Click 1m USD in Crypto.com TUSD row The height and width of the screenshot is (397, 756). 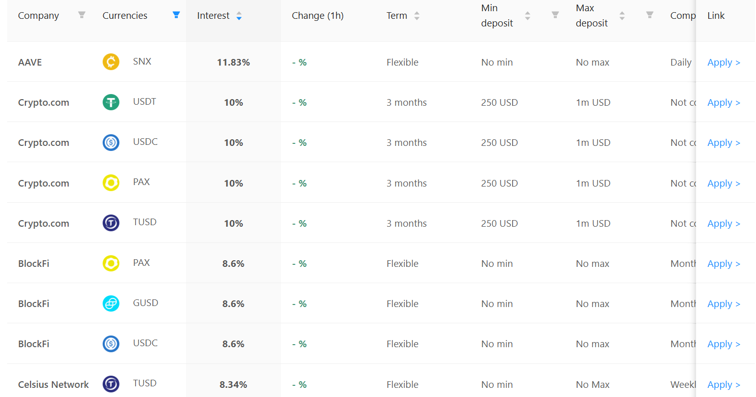[593, 224]
